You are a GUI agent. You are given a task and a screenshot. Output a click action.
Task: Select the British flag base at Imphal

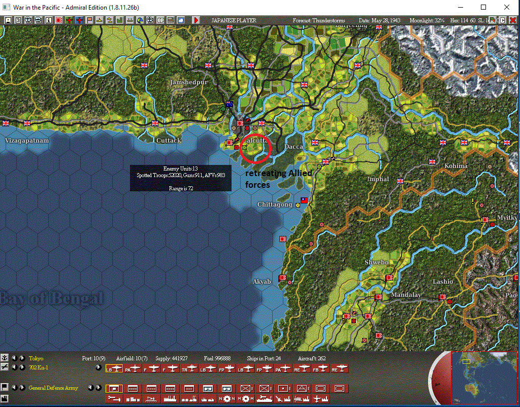pyautogui.click(x=400, y=181)
